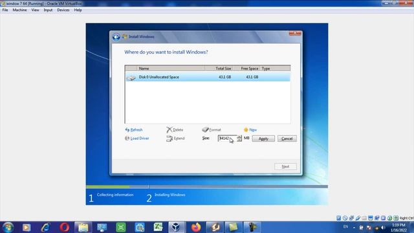Image resolution: width=414 pixels, height=233 pixels.
Task: Click the Type column header
Action: (x=275, y=69)
